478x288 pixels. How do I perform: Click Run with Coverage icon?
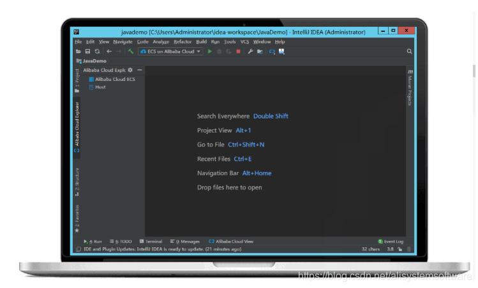(228, 52)
